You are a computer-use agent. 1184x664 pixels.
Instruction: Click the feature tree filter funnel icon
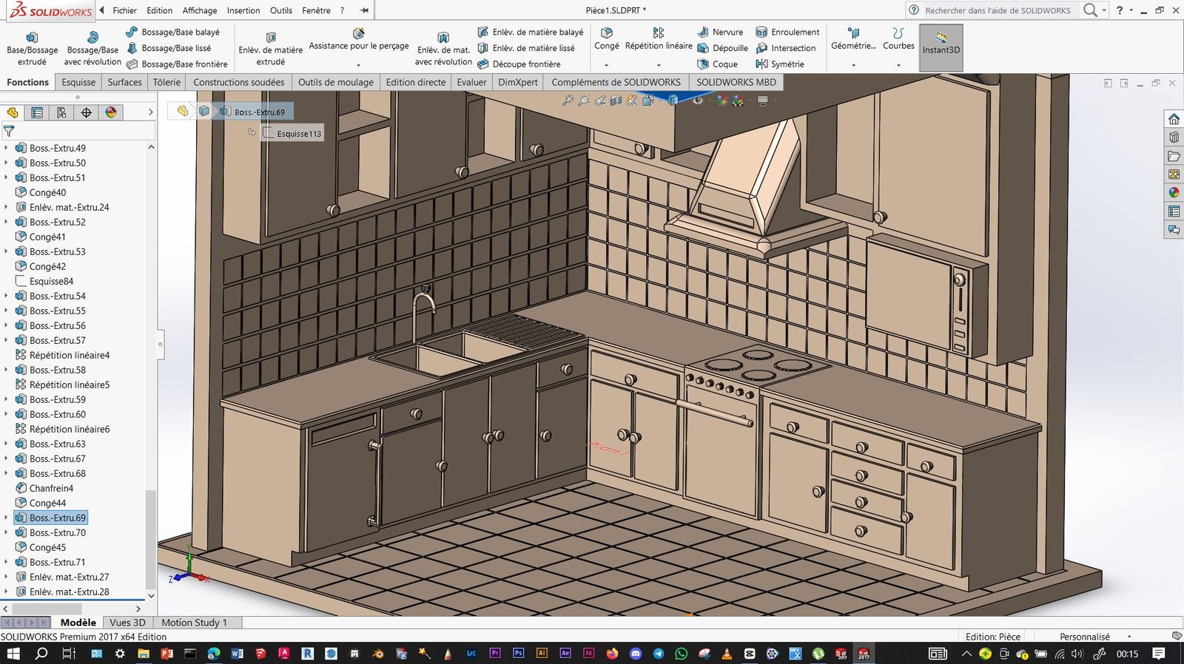[x=9, y=131]
